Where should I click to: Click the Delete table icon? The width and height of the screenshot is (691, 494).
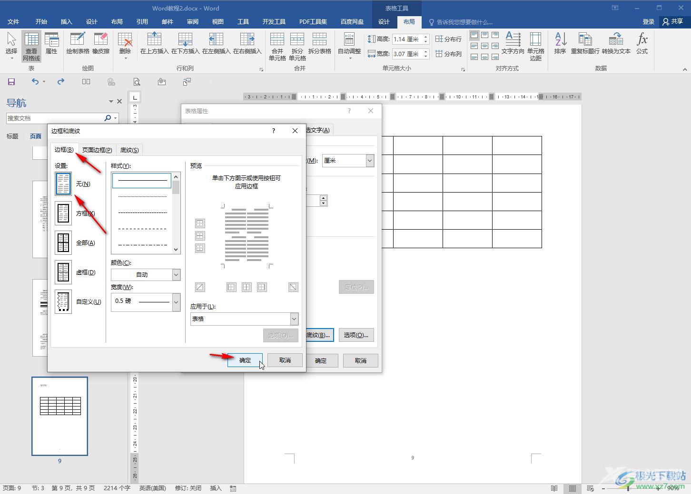click(x=125, y=45)
